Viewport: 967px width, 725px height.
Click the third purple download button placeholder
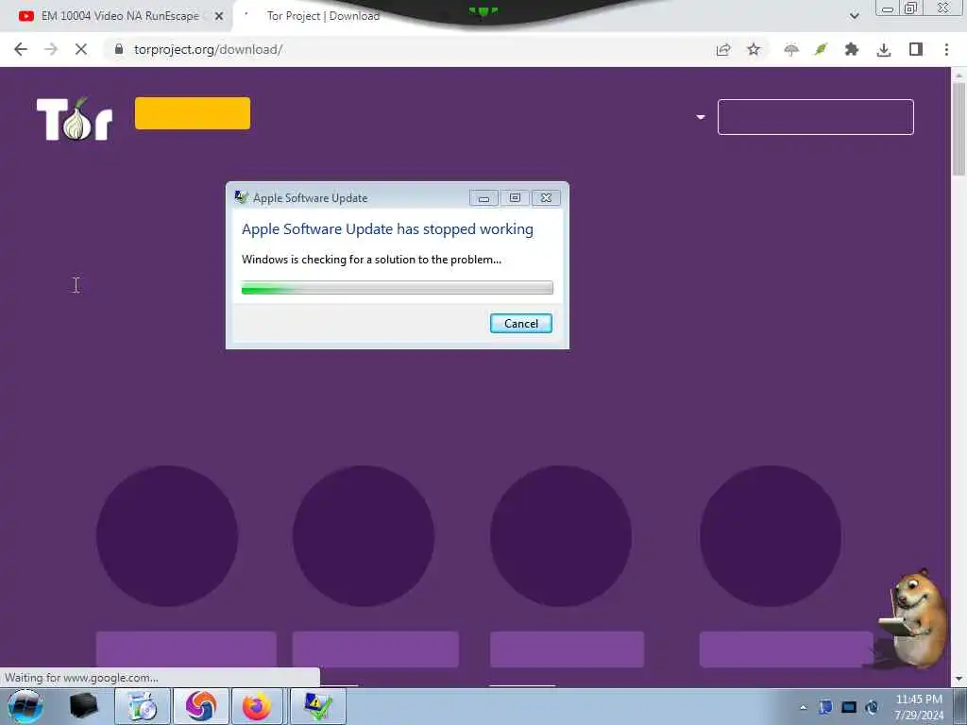point(567,649)
